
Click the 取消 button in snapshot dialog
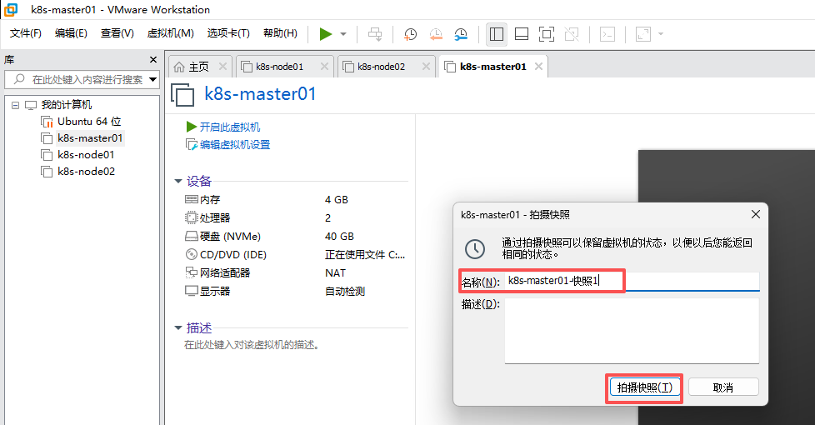[723, 387]
